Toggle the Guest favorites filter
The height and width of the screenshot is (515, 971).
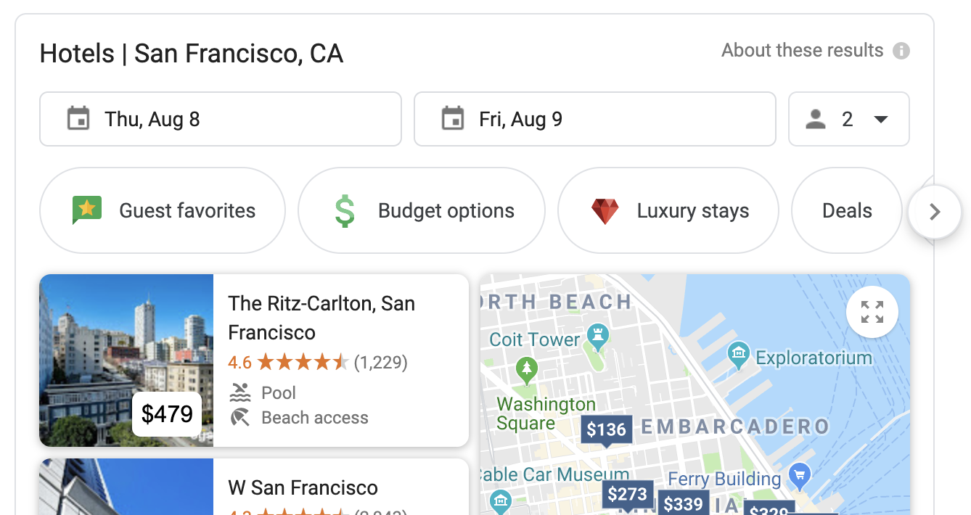point(162,210)
